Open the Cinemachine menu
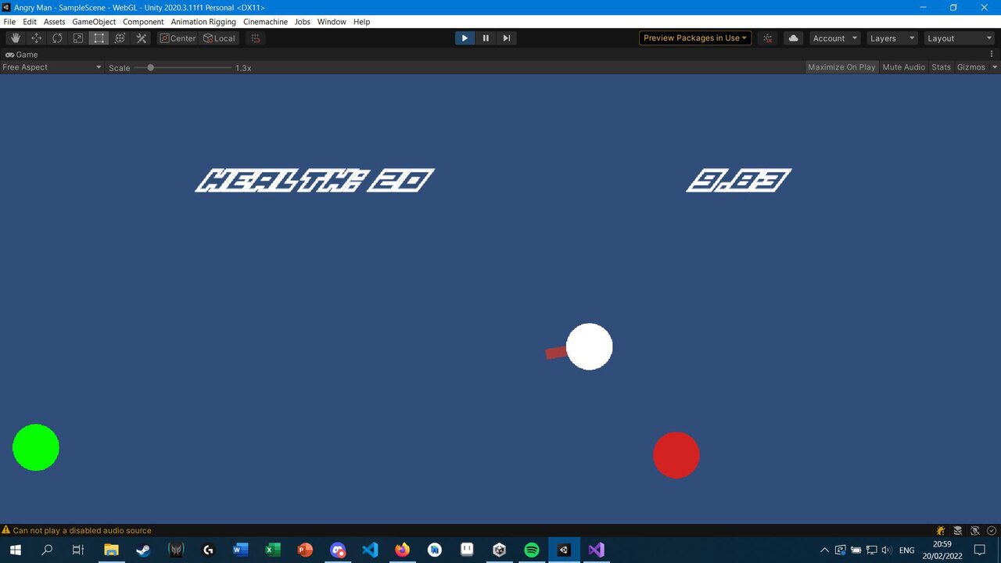 click(x=265, y=22)
